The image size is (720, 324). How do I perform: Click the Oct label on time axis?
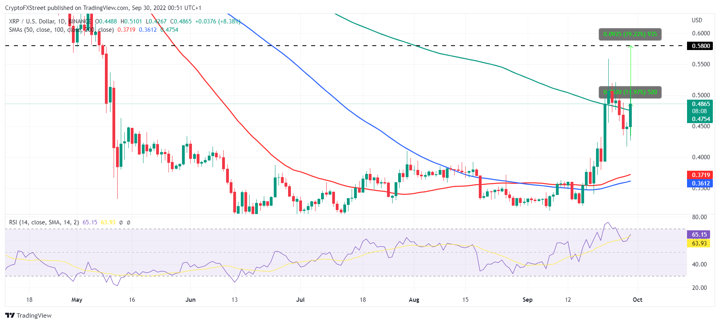coord(637,300)
